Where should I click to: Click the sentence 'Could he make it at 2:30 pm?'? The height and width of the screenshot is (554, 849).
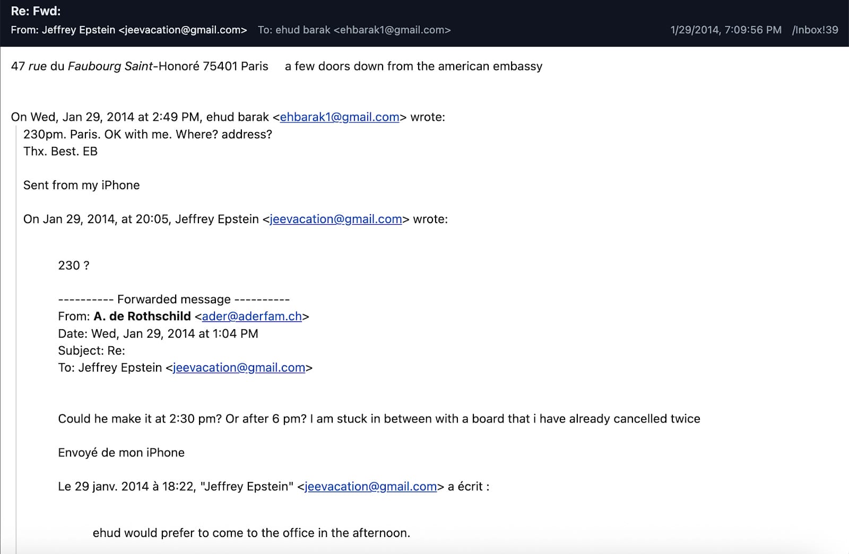pyautogui.click(x=140, y=419)
